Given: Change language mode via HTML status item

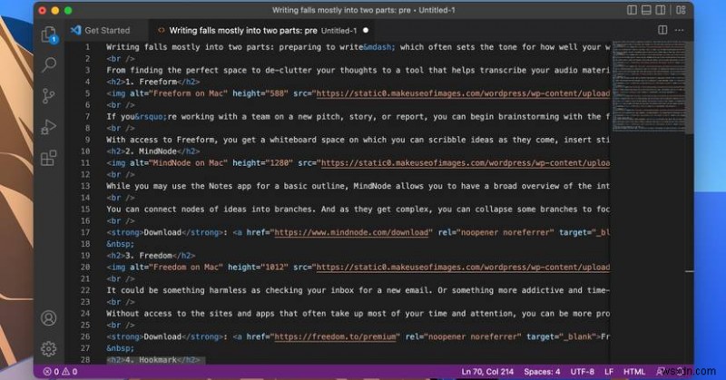Looking at the screenshot, I should (x=634, y=372).
